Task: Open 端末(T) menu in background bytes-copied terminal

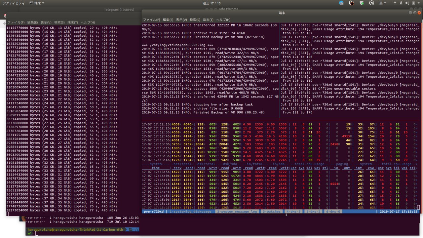Action: point(73,22)
